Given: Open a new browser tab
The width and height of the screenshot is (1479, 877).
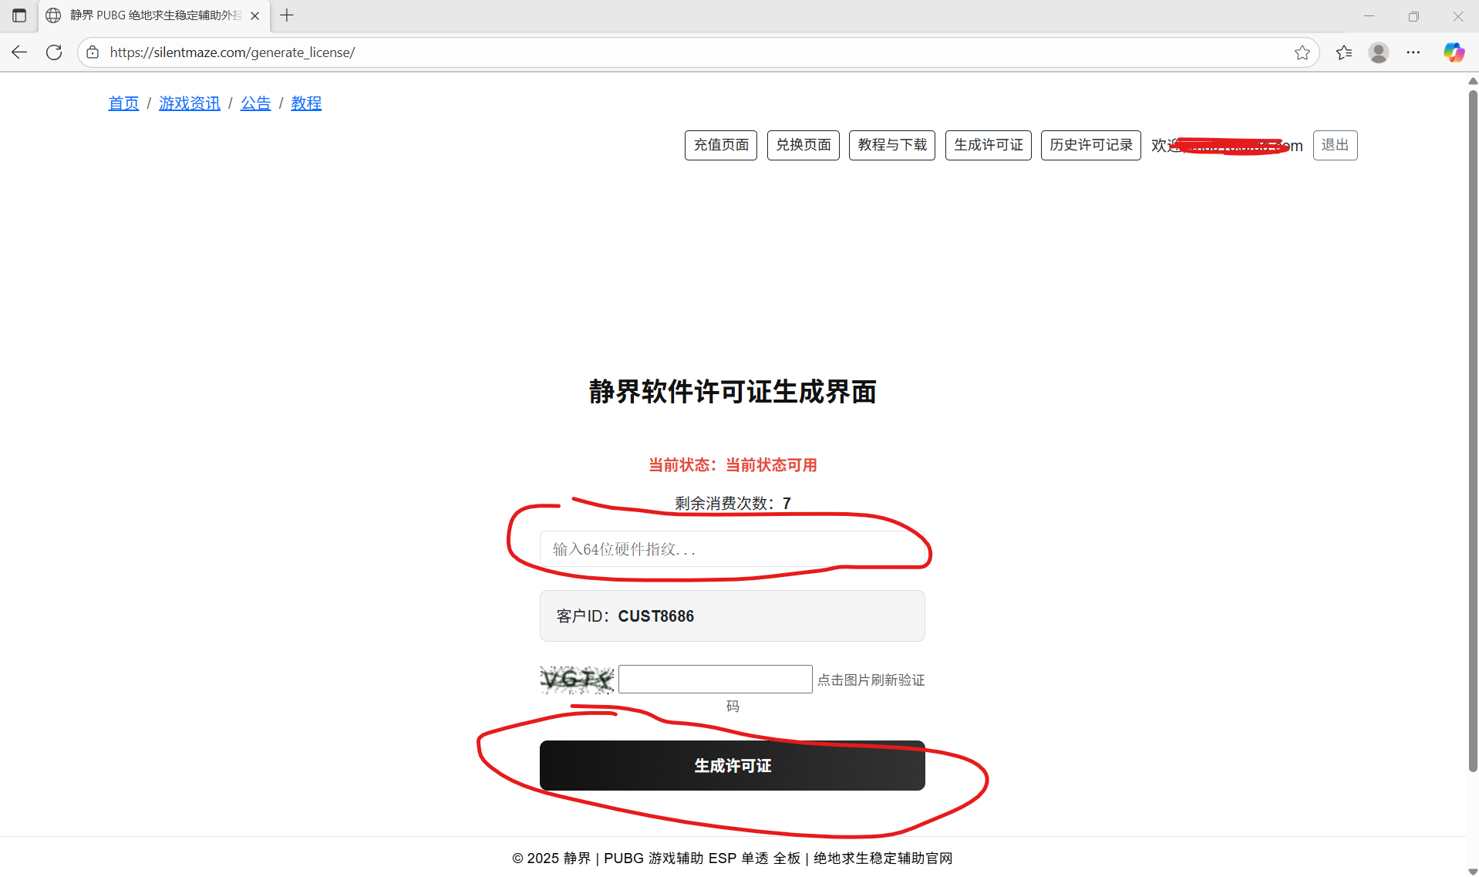Looking at the screenshot, I should (286, 15).
